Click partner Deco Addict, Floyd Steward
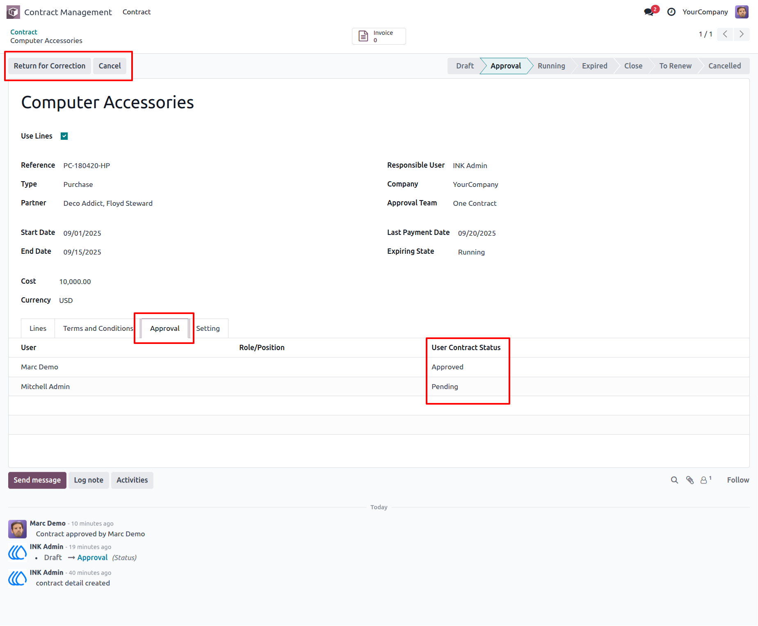This screenshot has height=626, width=758. (x=108, y=203)
